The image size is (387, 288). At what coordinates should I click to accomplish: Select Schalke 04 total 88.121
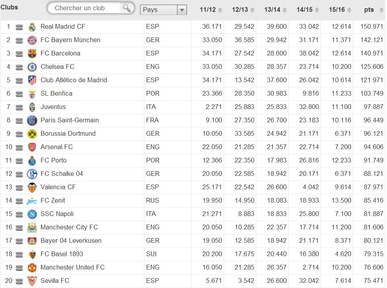tap(374, 174)
